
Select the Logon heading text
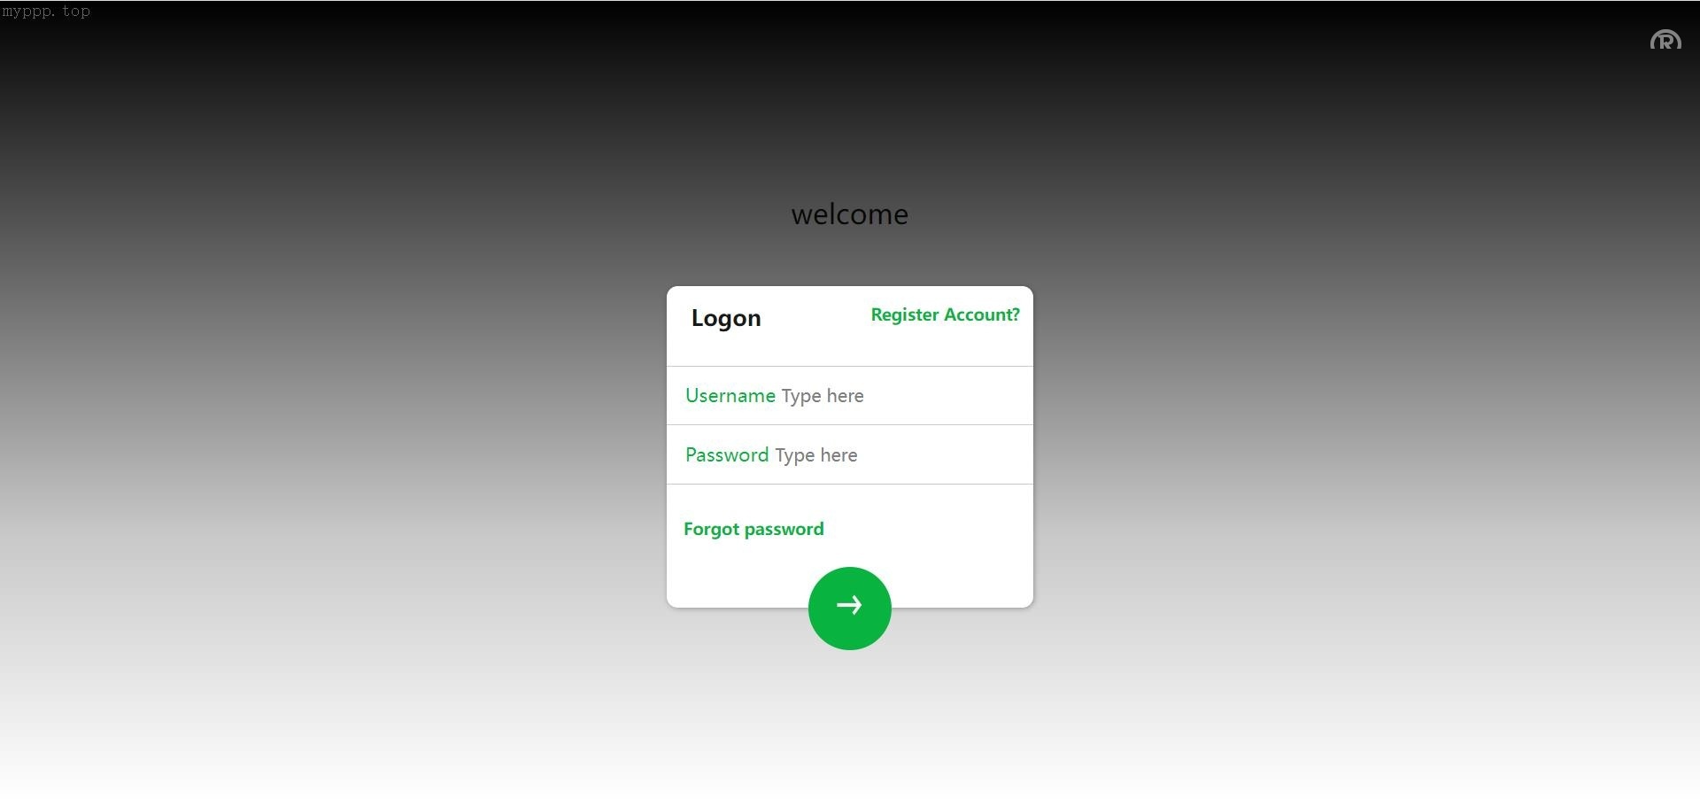(x=726, y=318)
